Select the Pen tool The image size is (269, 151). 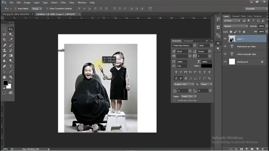4,66
